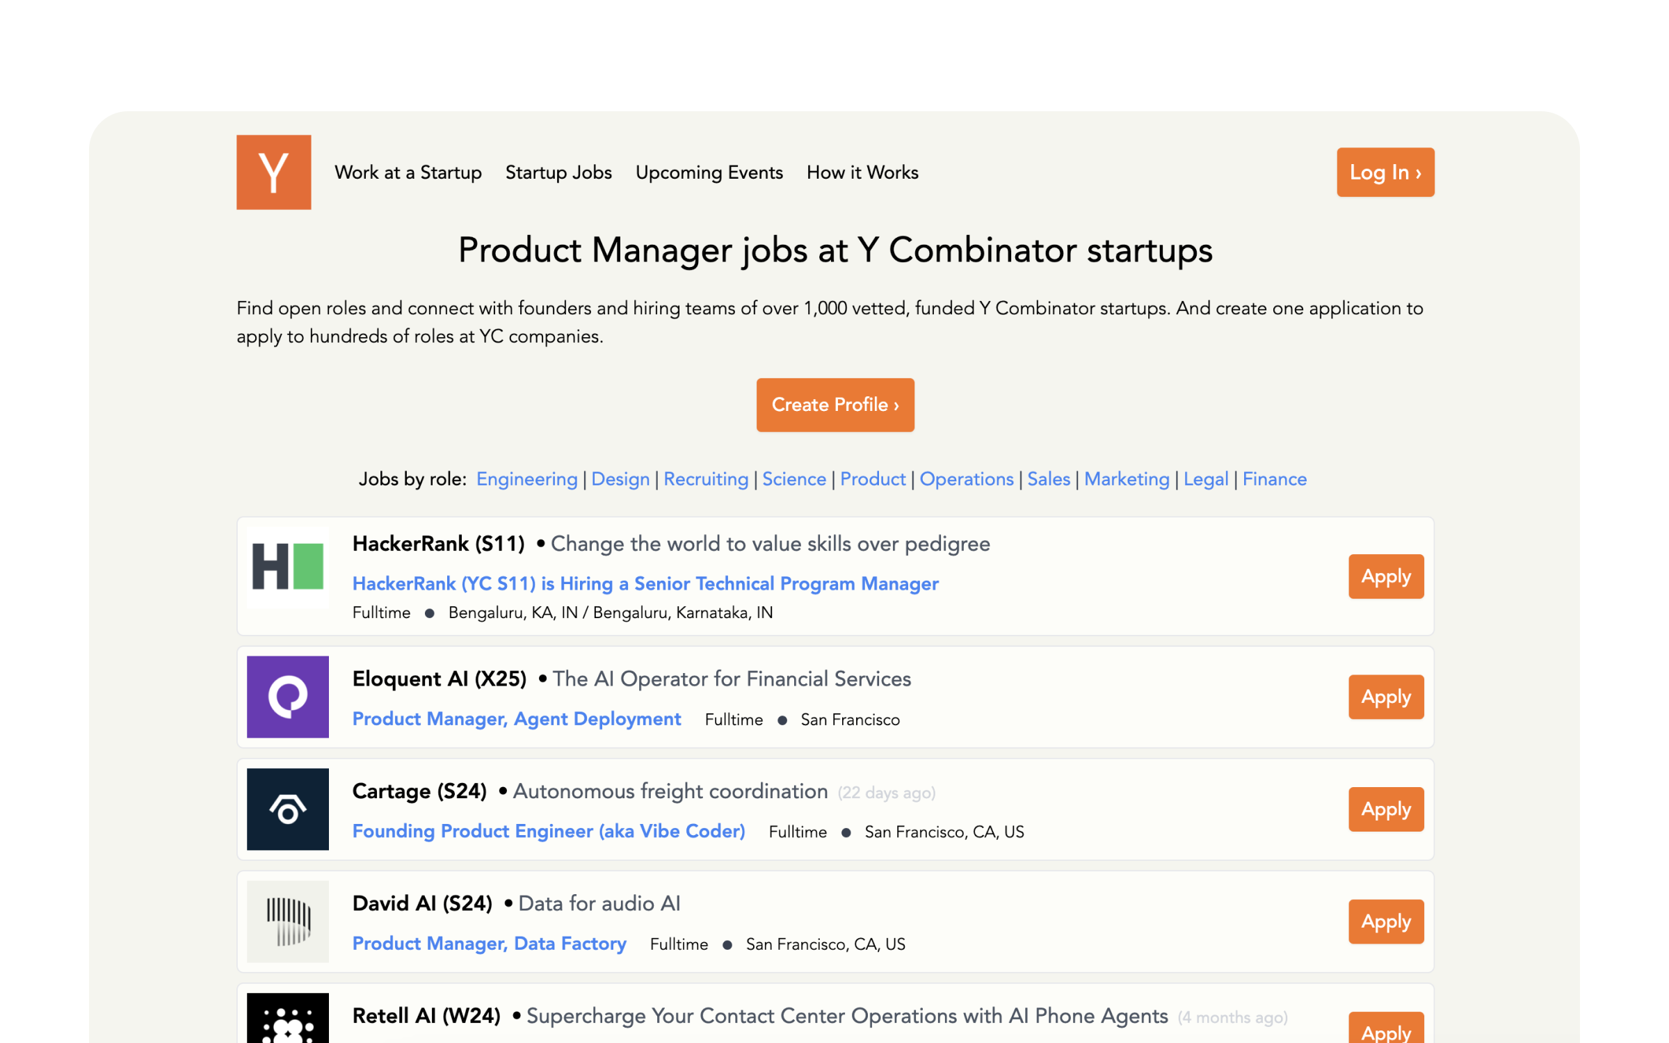Open the Cartage company logo
The height and width of the screenshot is (1043, 1669).
pos(287,809)
